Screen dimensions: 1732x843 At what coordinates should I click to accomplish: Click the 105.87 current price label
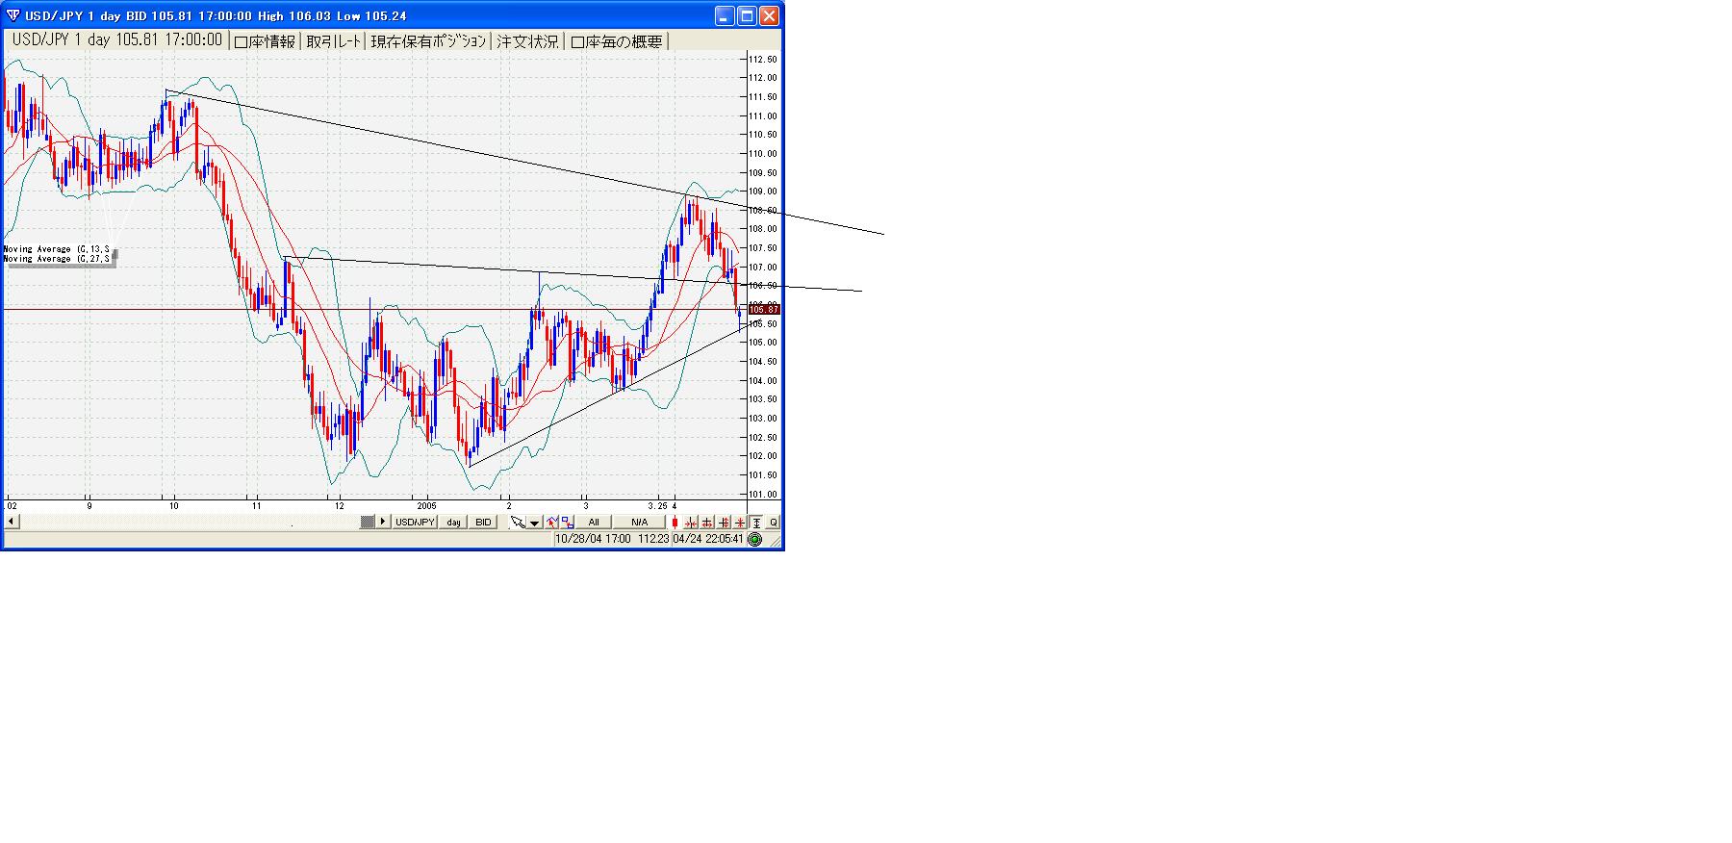point(764,310)
